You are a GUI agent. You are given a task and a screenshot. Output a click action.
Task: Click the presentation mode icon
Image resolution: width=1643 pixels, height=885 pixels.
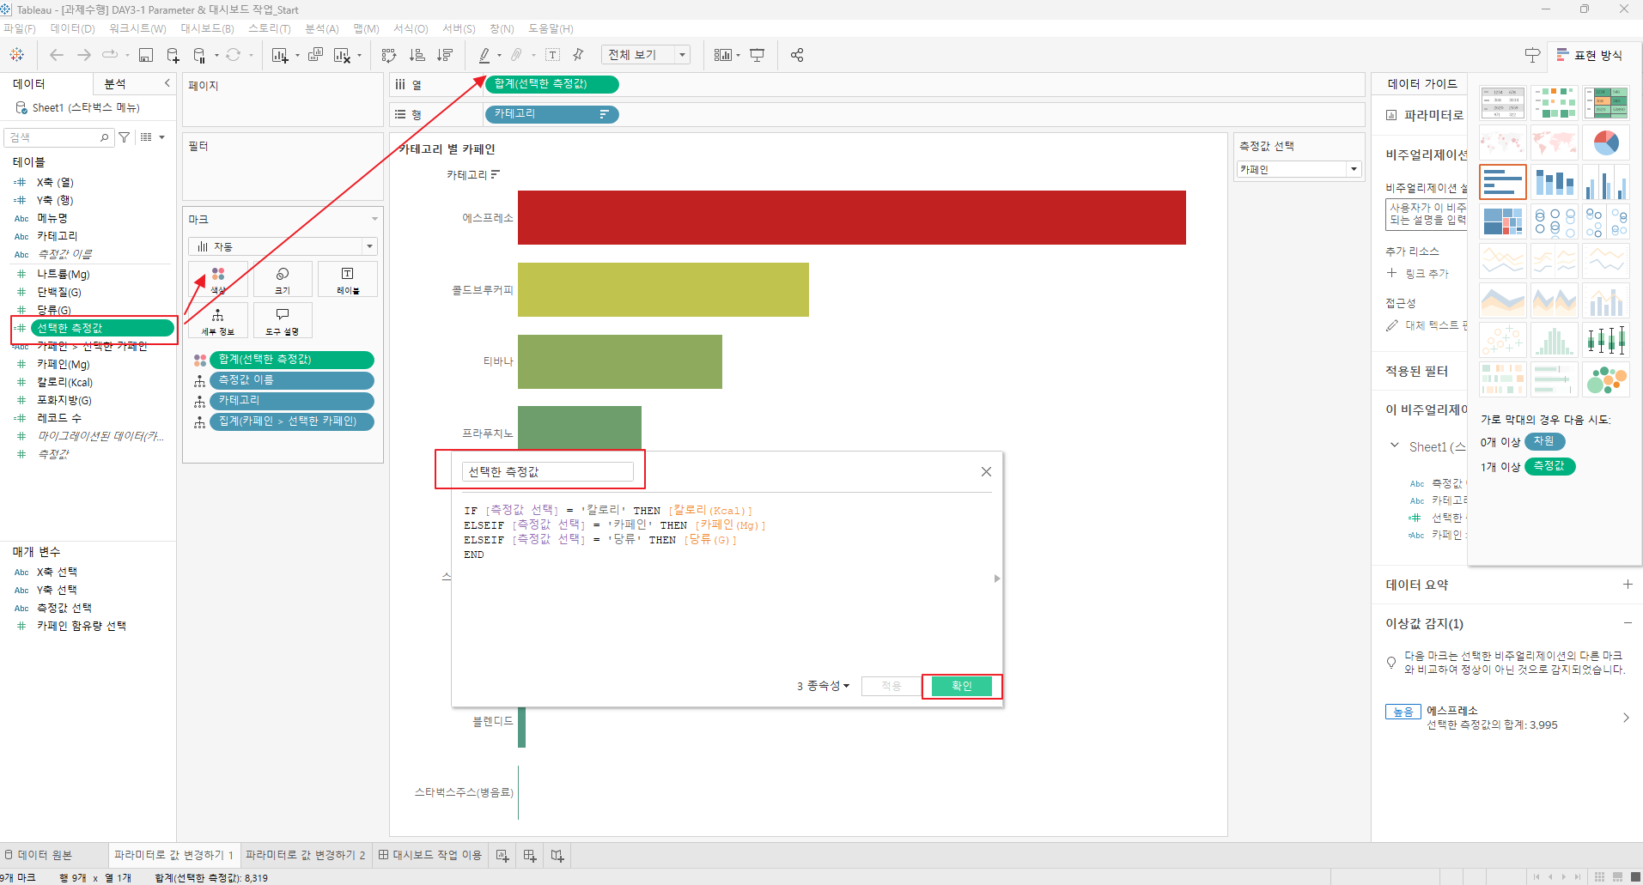pyautogui.click(x=757, y=55)
